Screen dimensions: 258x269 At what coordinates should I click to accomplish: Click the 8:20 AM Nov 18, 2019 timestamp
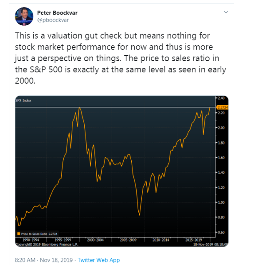click(44, 260)
